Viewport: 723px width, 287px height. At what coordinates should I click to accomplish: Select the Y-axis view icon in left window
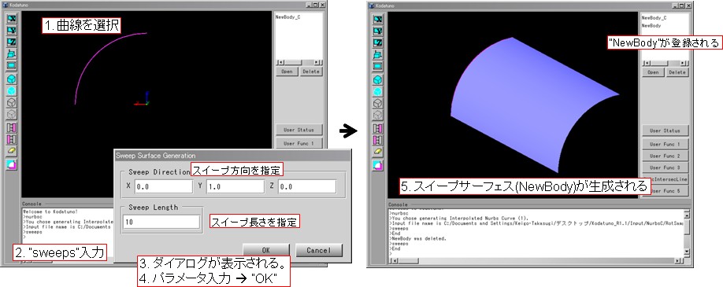point(12,31)
